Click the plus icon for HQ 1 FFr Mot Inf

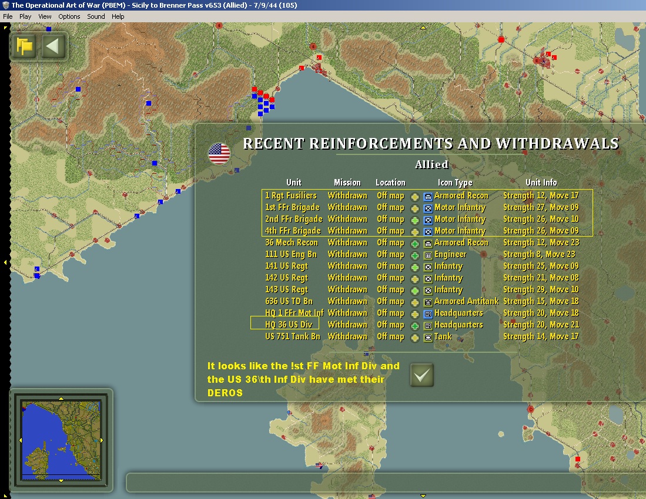pyautogui.click(x=415, y=314)
